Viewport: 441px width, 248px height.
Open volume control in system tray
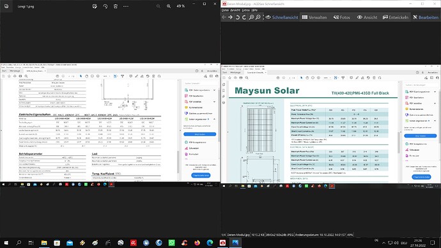[x=396, y=243]
